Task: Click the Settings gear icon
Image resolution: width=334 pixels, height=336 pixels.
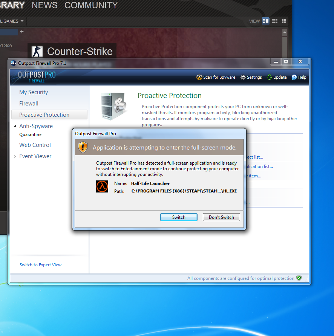Action: point(243,77)
